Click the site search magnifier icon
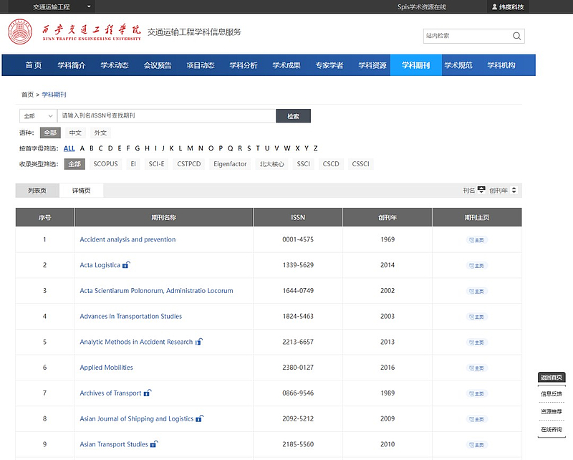 pyautogui.click(x=516, y=36)
